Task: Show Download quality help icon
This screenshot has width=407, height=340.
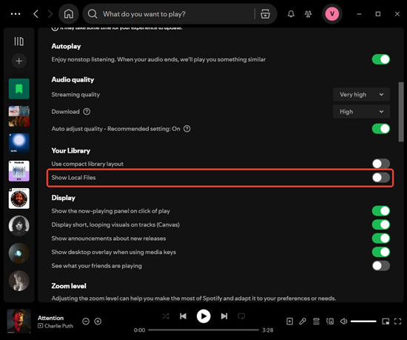Action: (87, 112)
